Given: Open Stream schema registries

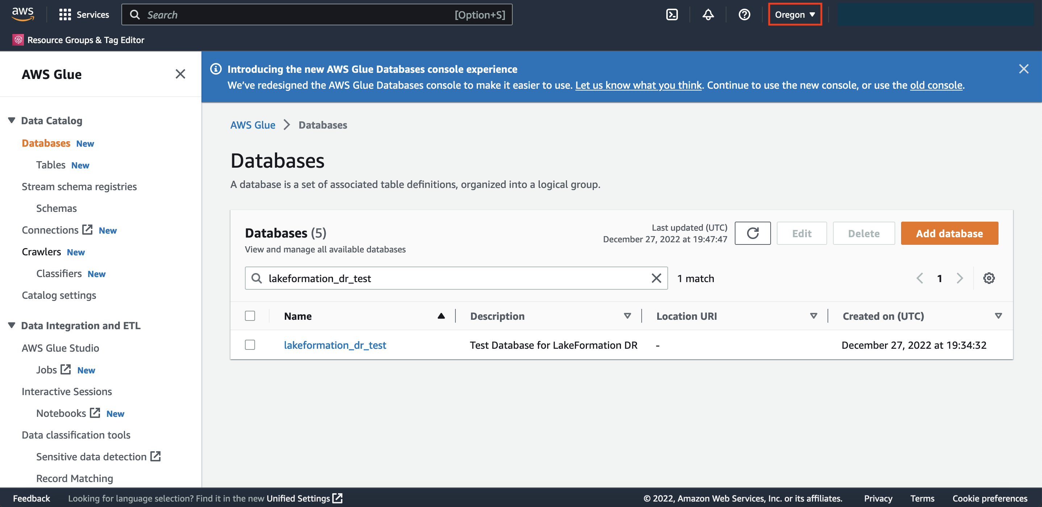Looking at the screenshot, I should click(x=79, y=187).
